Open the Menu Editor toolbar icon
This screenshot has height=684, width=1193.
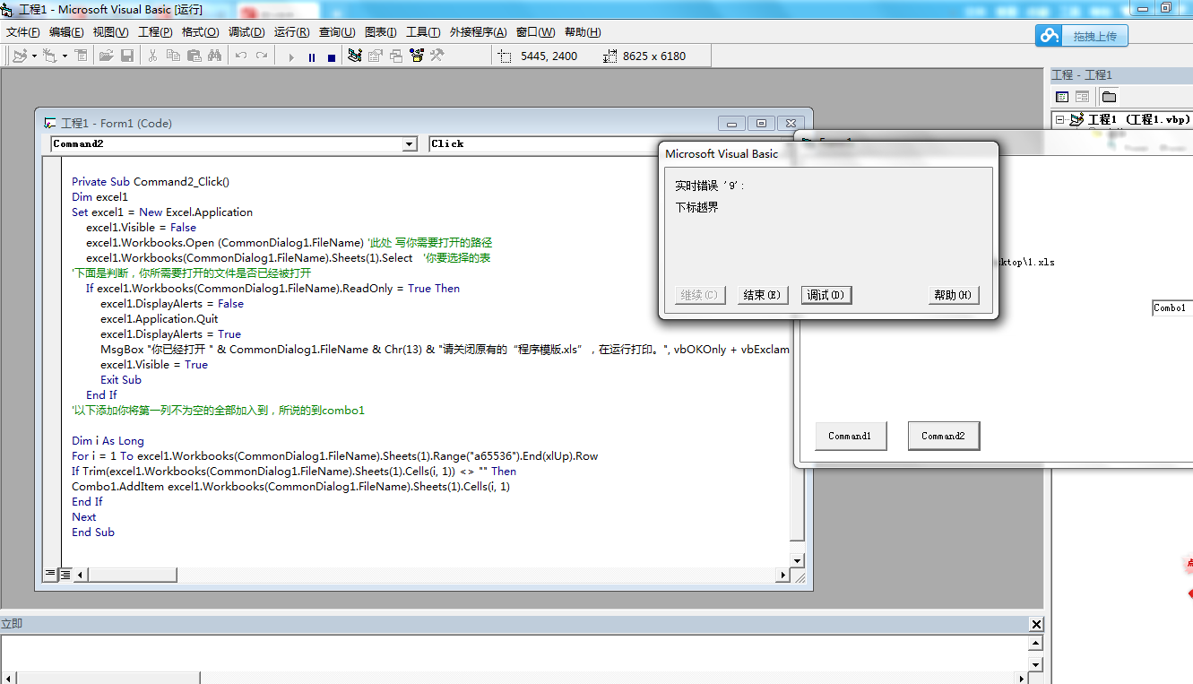coord(81,56)
